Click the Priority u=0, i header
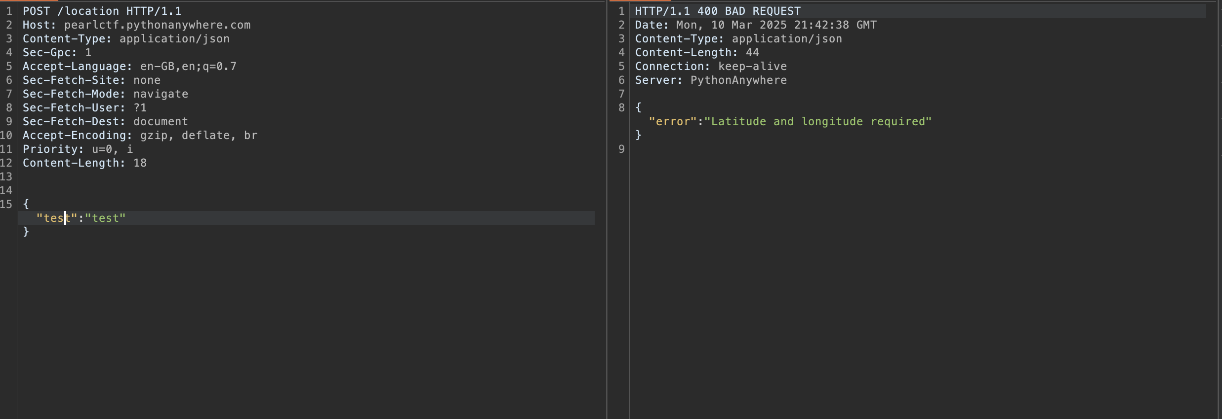1222x419 pixels. [78, 149]
